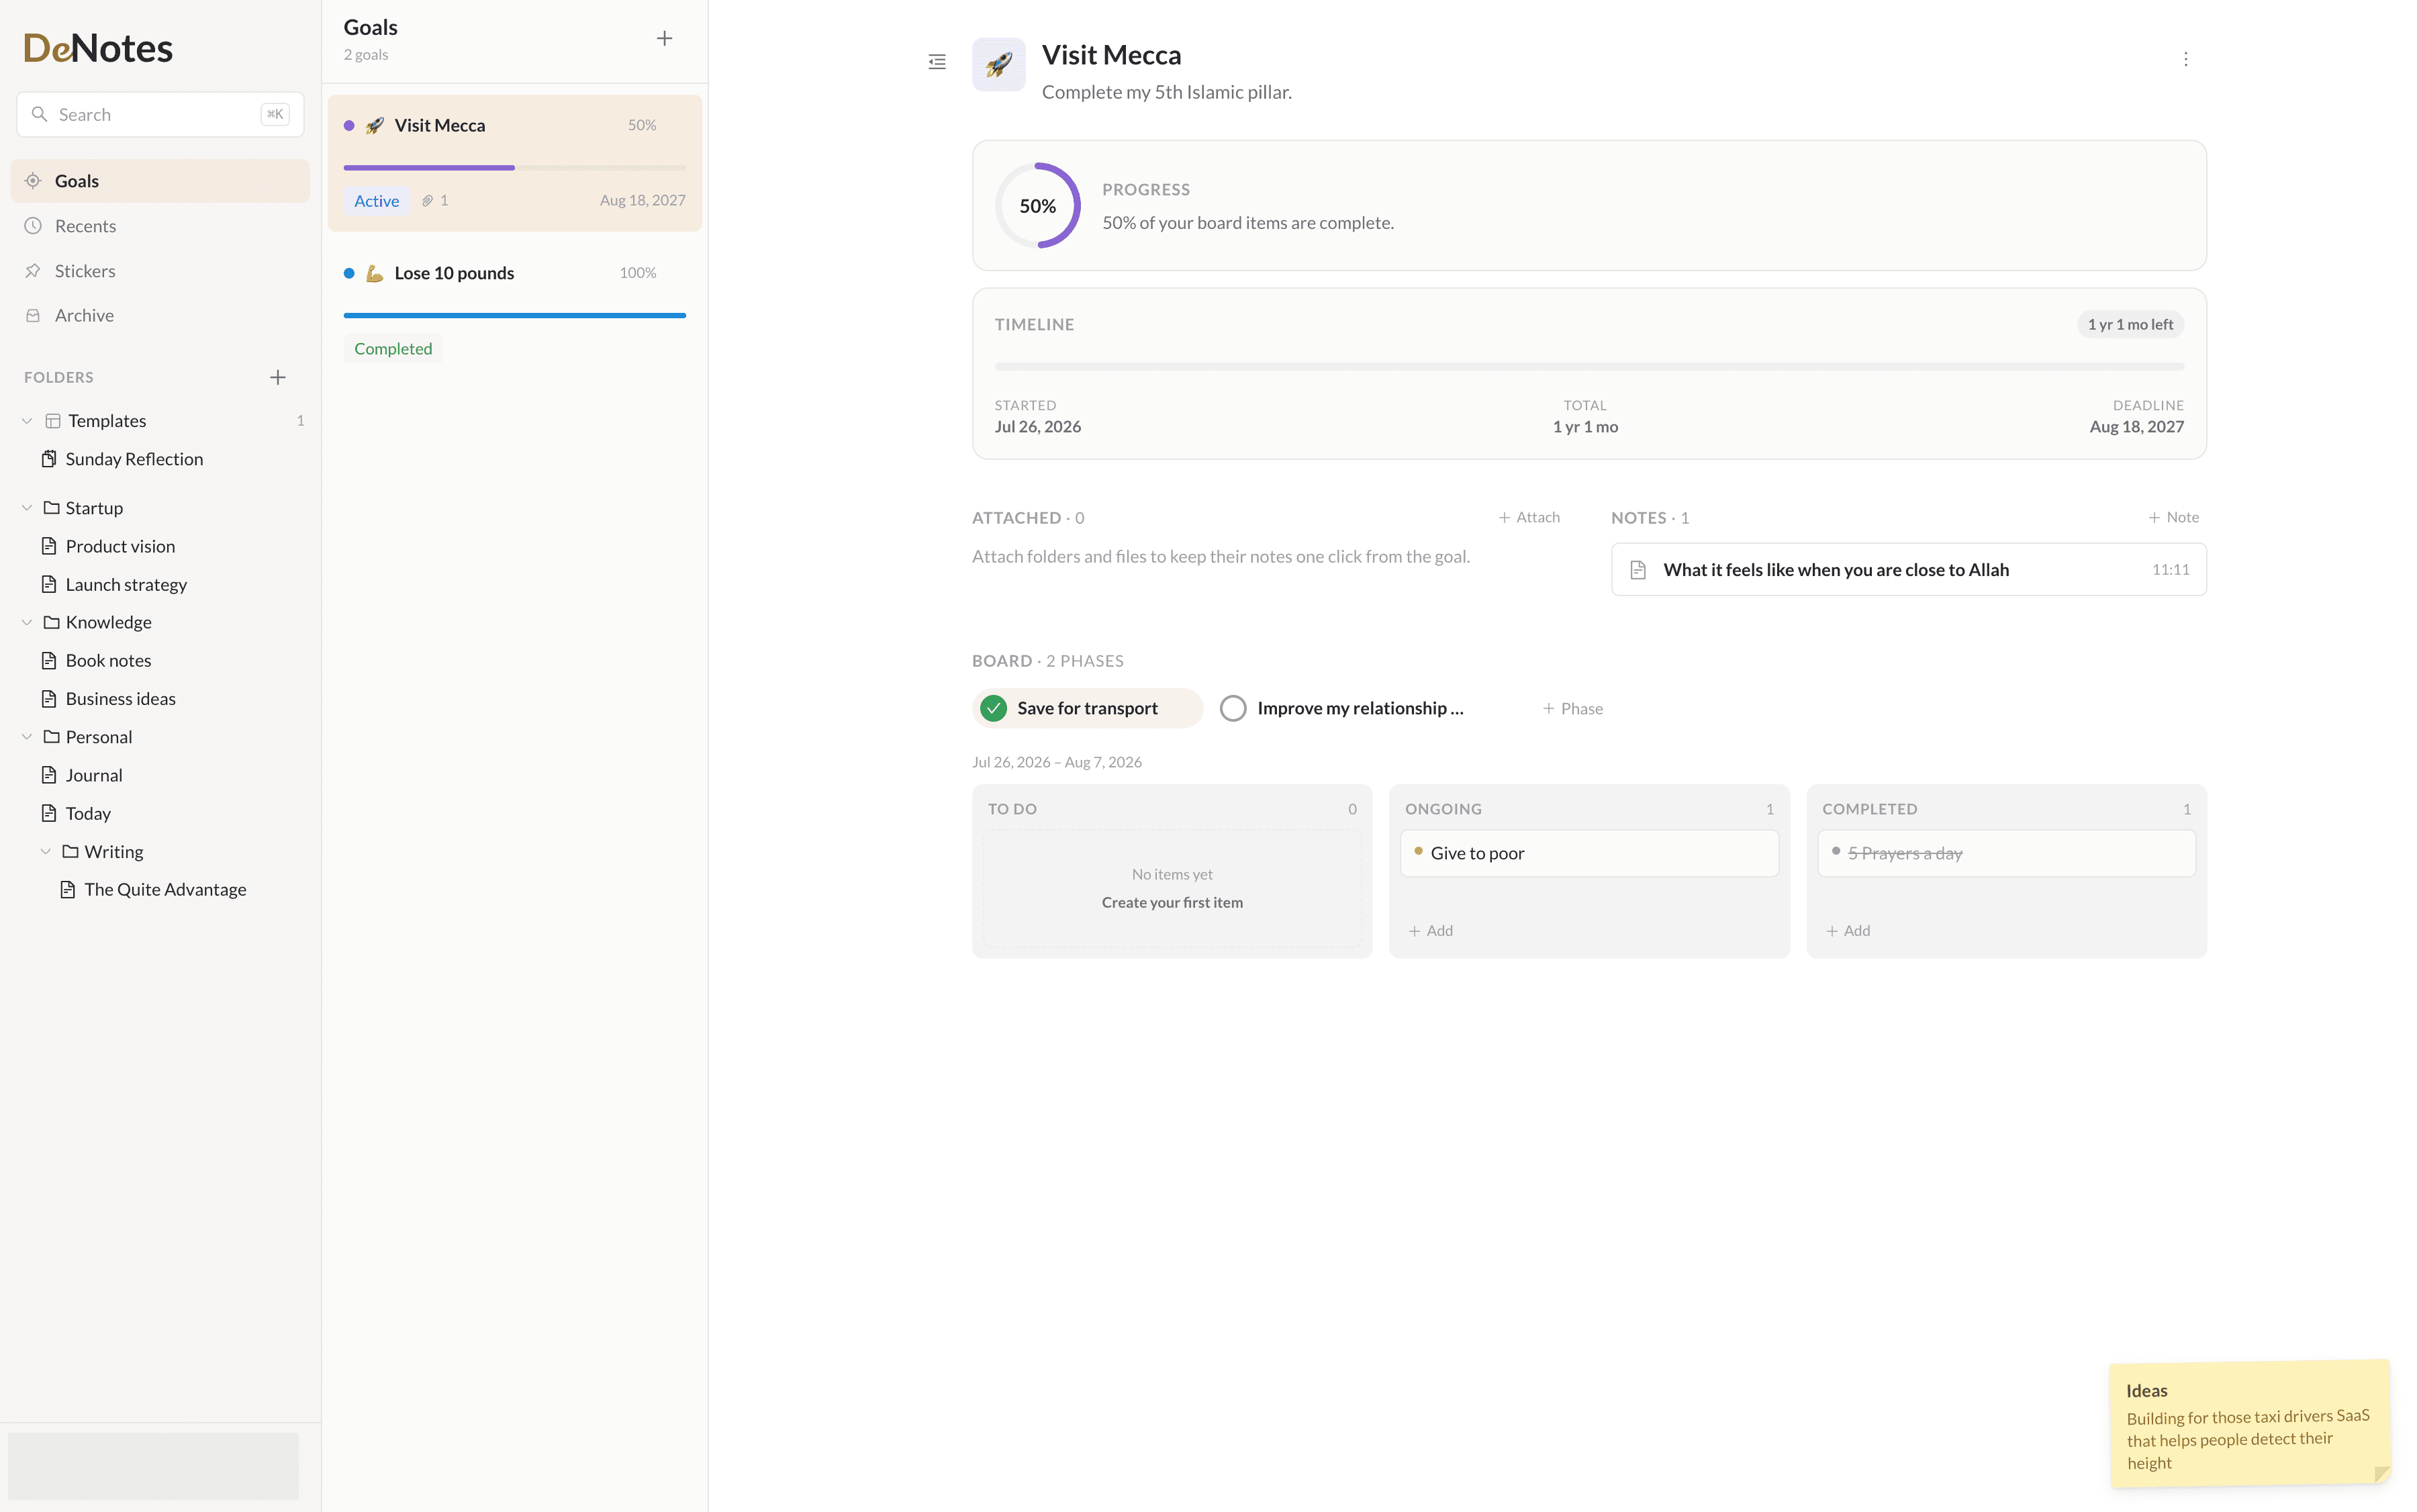
Task: Mark Improve my relationship phase complete
Action: [1233, 708]
